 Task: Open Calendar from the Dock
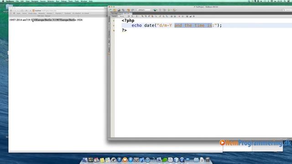(x=96, y=160)
